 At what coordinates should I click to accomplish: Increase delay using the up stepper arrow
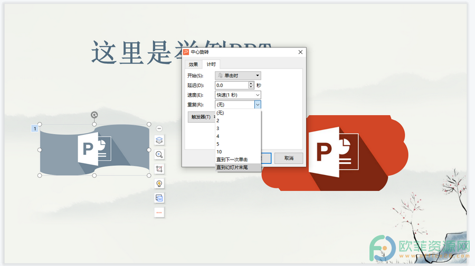point(251,83)
